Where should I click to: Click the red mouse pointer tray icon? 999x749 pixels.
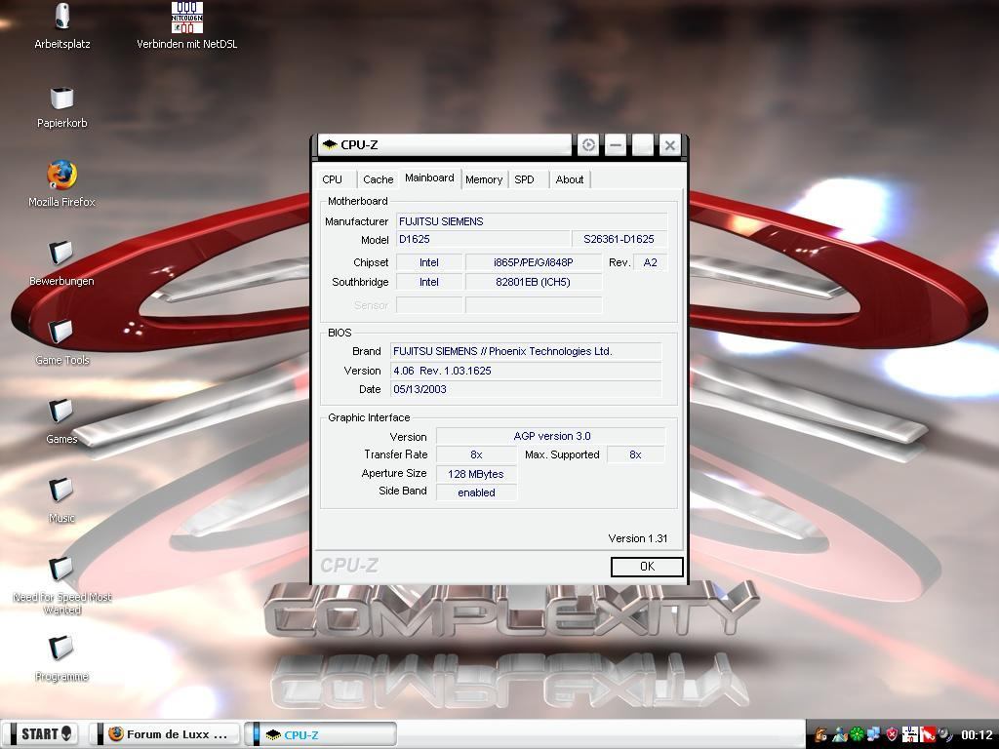click(927, 734)
